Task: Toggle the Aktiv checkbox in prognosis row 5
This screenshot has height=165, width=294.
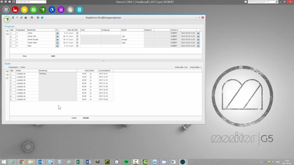Action: point(77,46)
